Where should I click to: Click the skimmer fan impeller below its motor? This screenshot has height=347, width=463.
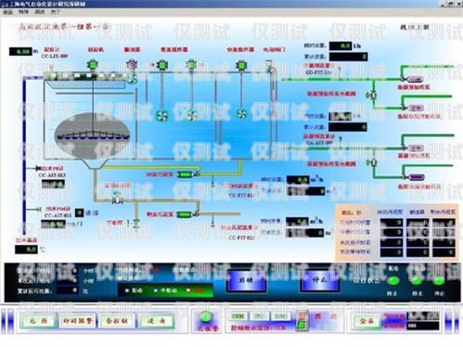tap(132, 79)
